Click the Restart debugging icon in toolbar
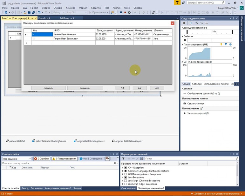Viewport: 245px width, 196px height. (x=129, y=13)
